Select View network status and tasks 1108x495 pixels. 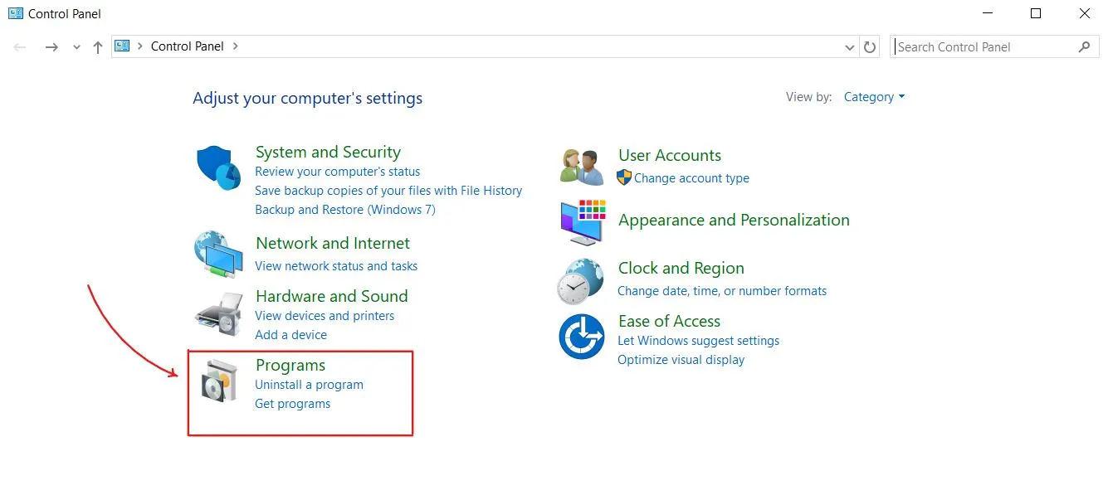(x=336, y=266)
